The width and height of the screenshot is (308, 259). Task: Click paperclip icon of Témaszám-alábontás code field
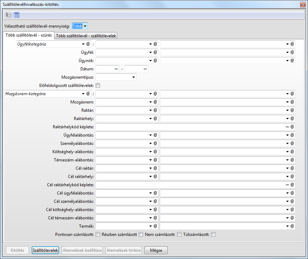click(155, 160)
